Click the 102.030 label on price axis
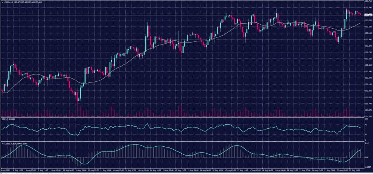Screen dimensions: 373x174 coord(368,90)
